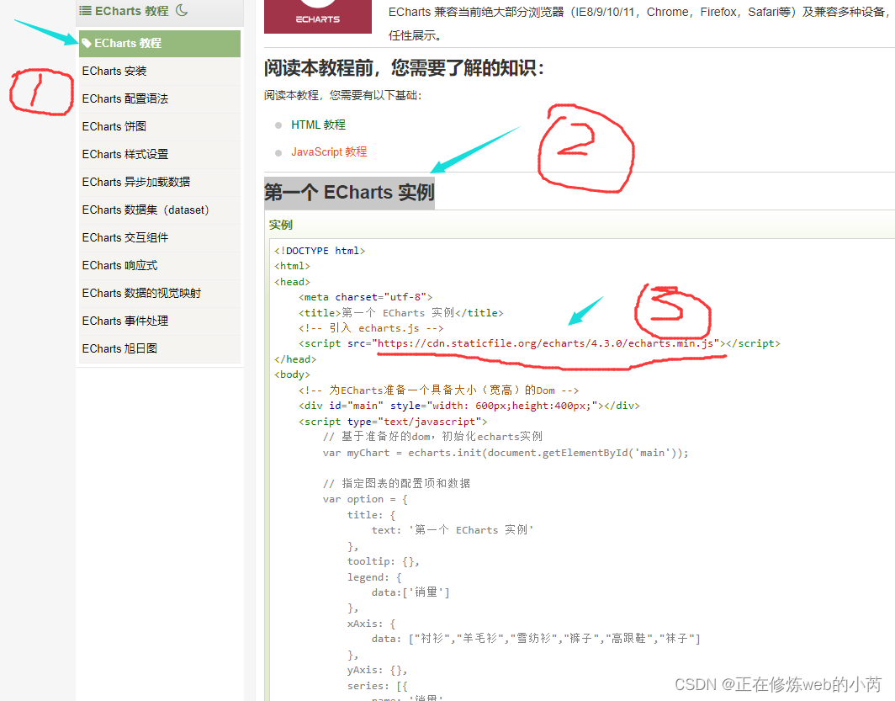The height and width of the screenshot is (701, 895).
Task: Click the <!DOCTYPE html> code line
Action: click(x=320, y=251)
